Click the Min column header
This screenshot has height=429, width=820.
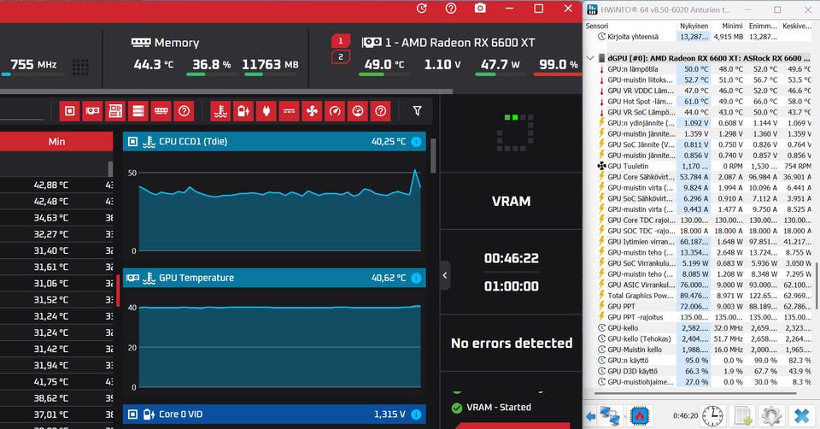pyautogui.click(x=56, y=141)
